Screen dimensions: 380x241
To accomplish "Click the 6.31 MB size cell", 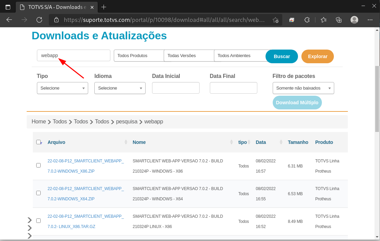I will pos(295,166).
